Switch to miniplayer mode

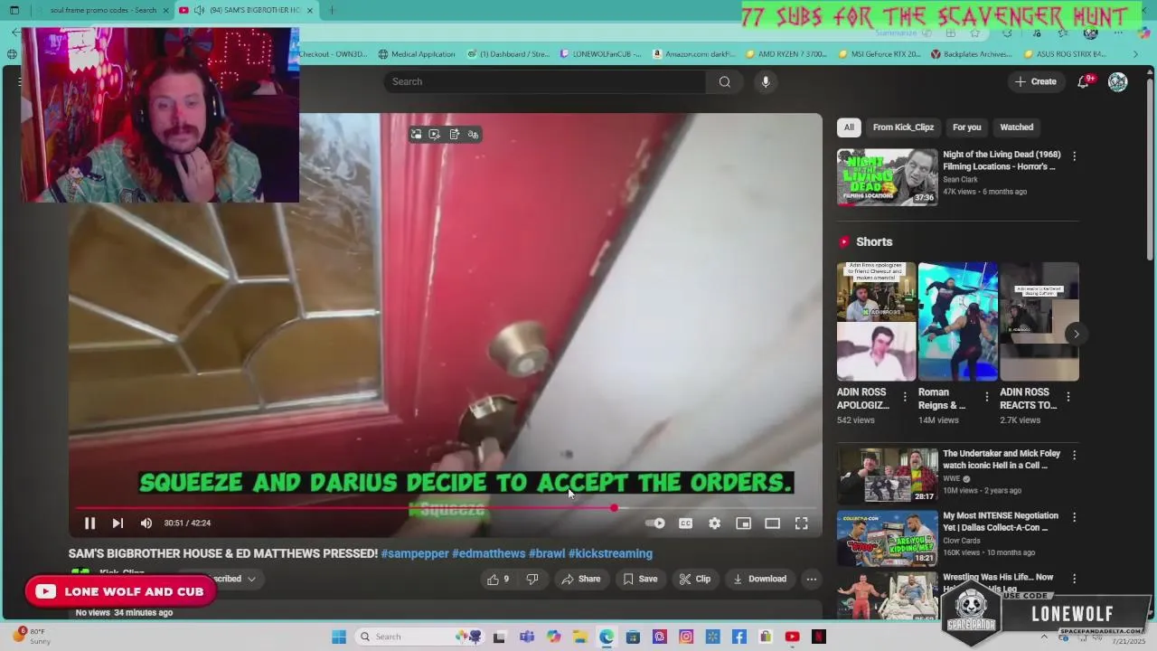[743, 523]
